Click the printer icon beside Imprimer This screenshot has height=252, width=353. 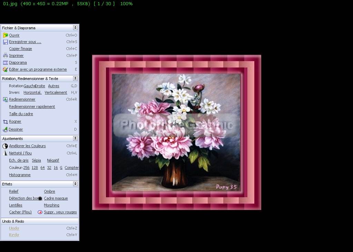[5, 56]
